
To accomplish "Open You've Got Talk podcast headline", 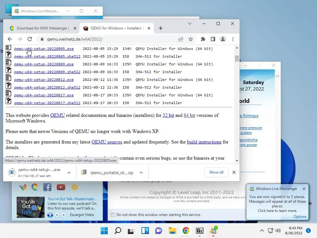I will pyautogui.click(x=72, y=199).
